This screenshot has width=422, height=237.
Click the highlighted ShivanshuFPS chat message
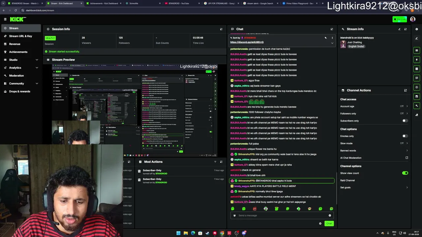pyautogui.click(x=282, y=181)
